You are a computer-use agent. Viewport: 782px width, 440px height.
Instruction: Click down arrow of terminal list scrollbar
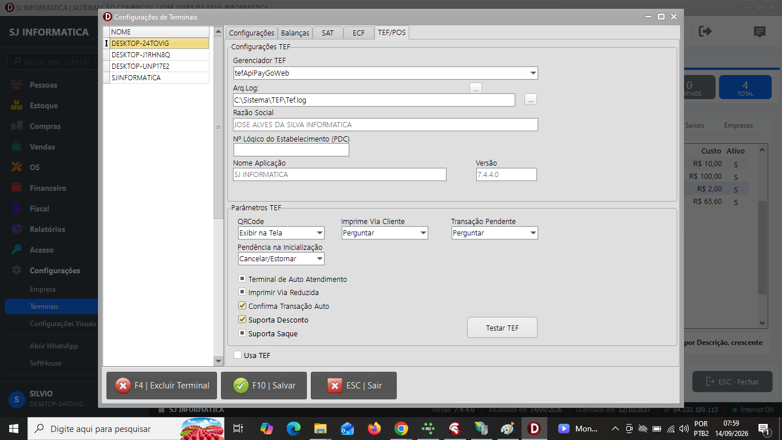coord(218,361)
